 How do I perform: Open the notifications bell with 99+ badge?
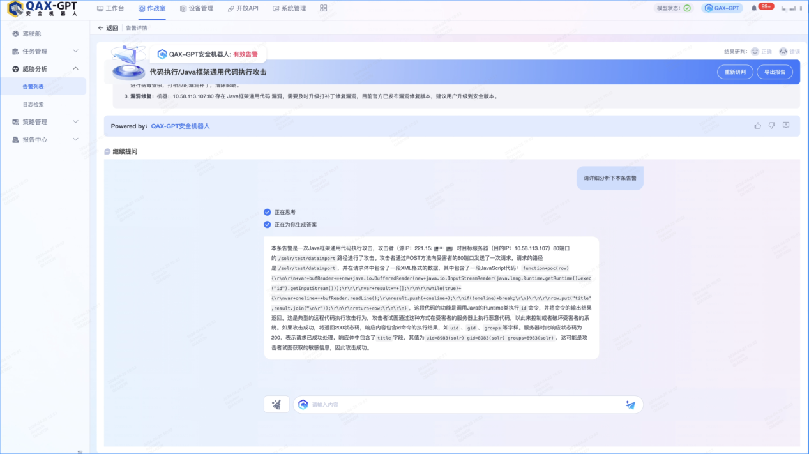point(754,8)
